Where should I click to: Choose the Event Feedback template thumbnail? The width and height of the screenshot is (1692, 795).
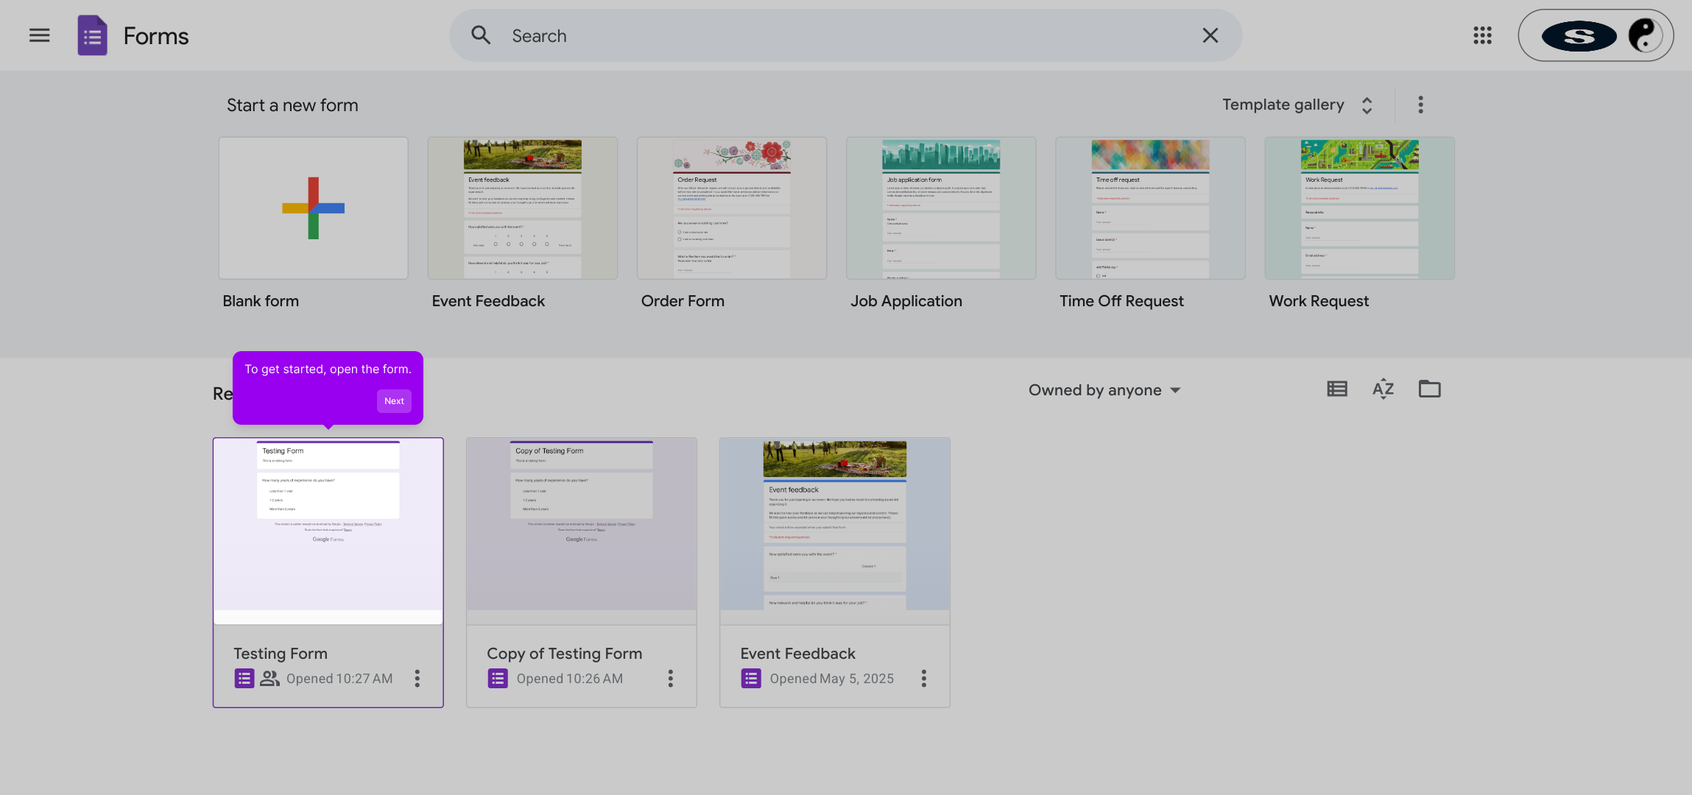pos(523,208)
